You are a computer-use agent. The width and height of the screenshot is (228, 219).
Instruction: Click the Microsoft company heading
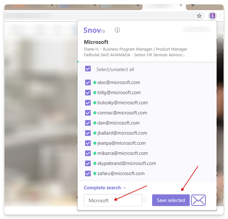96,42
